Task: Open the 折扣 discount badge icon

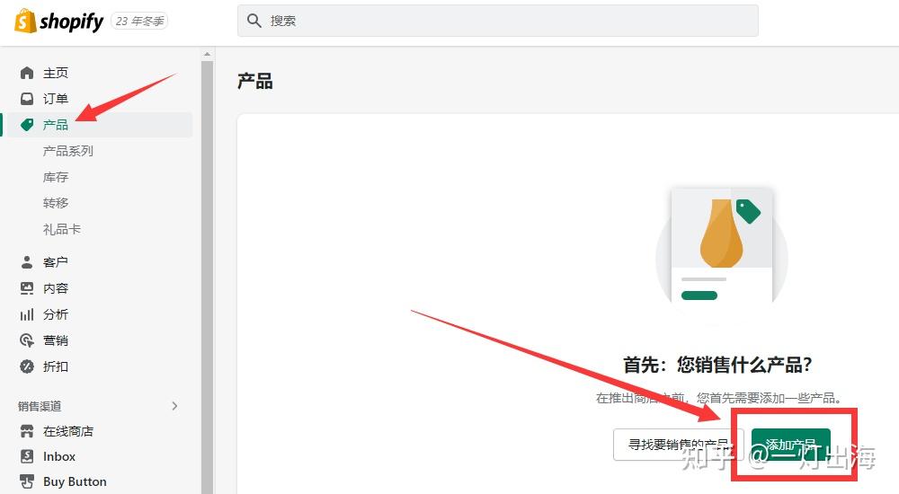Action: 27,366
